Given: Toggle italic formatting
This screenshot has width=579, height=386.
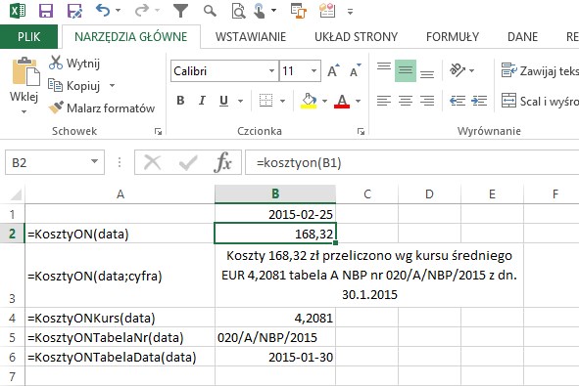Looking at the screenshot, I should tap(202, 101).
